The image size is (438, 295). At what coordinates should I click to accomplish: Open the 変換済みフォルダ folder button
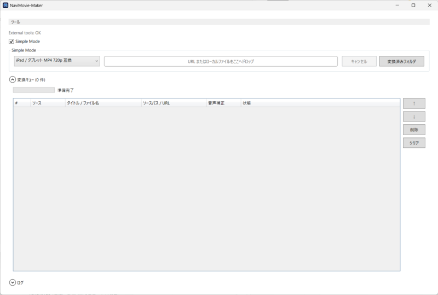401,61
